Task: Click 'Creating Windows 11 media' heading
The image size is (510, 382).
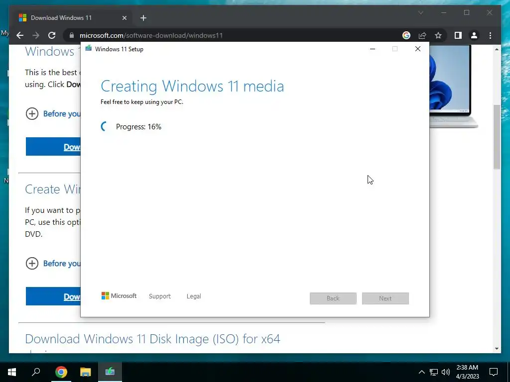Action: click(x=192, y=86)
